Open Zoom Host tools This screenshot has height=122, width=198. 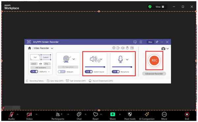tap(130, 116)
